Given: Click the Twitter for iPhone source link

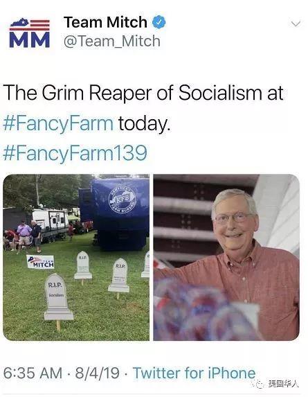Looking at the screenshot, I should 194,373.
